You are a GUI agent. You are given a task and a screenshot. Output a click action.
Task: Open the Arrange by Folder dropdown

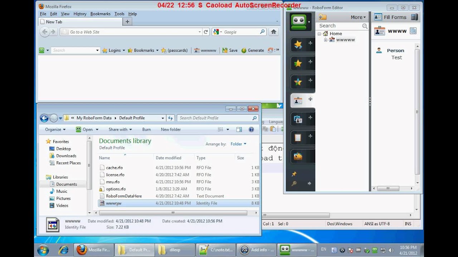pos(238,144)
